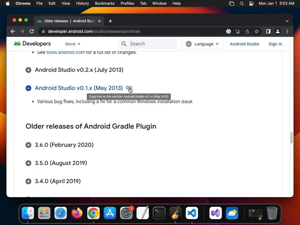Image resolution: width=300 pixels, height=225 pixels.
Task: Click into the page Search field
Action: tap(148, 44)
